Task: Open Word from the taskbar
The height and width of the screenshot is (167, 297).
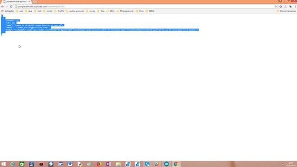Action: coord(70,164)
